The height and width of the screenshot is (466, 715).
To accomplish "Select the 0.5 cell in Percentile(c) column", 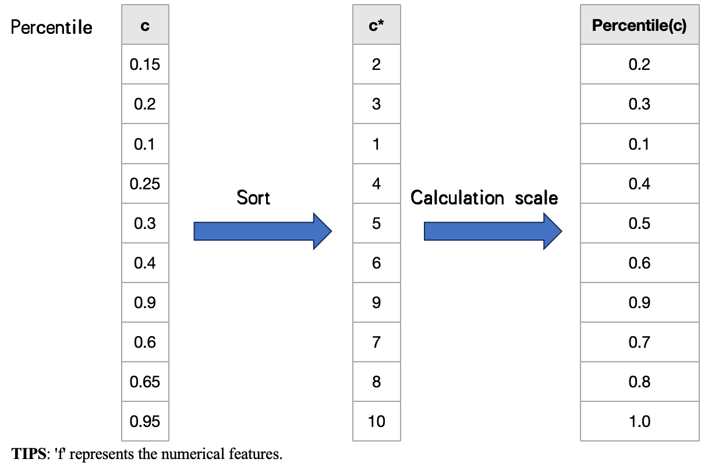I will point(639,223).
